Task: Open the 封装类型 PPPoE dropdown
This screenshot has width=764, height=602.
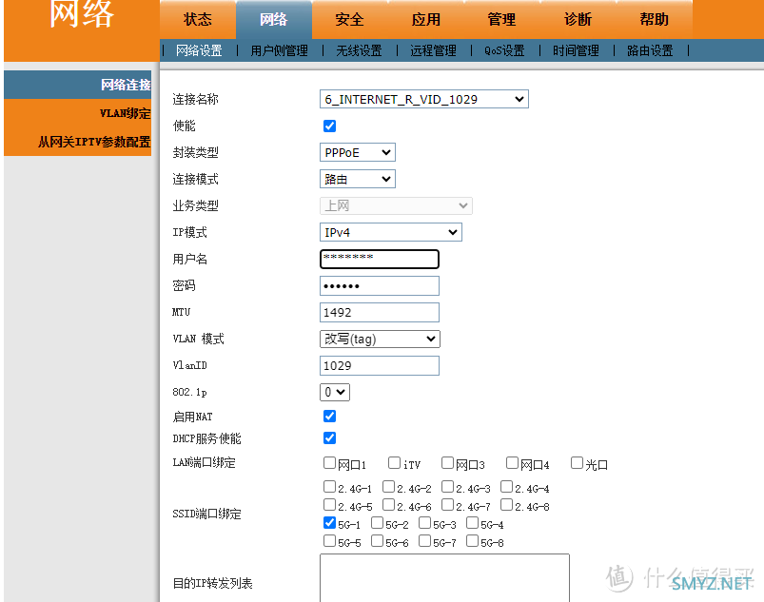Action: (x=357, y=152)
